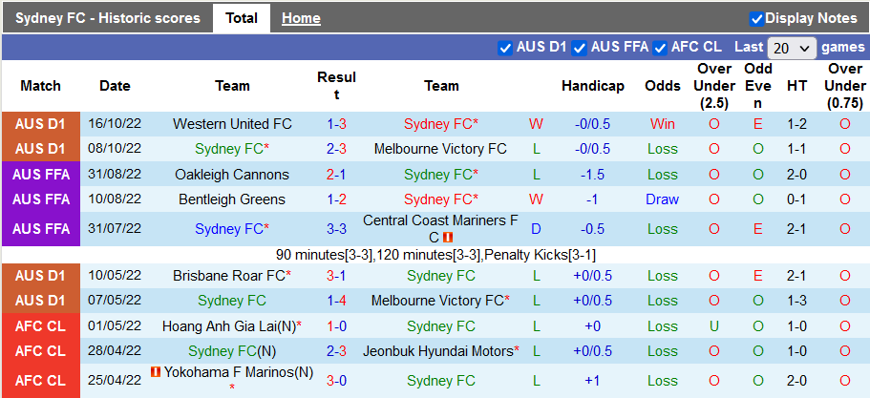Click the 1-3 result on 16/10/22
This screenshot has height=398, width=870.
[337, 124]
